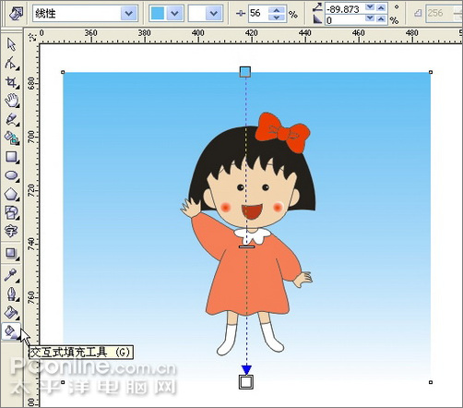Click the fountain steps field showing 256
The width and height of the screenshot is (463, 408).
440,13
